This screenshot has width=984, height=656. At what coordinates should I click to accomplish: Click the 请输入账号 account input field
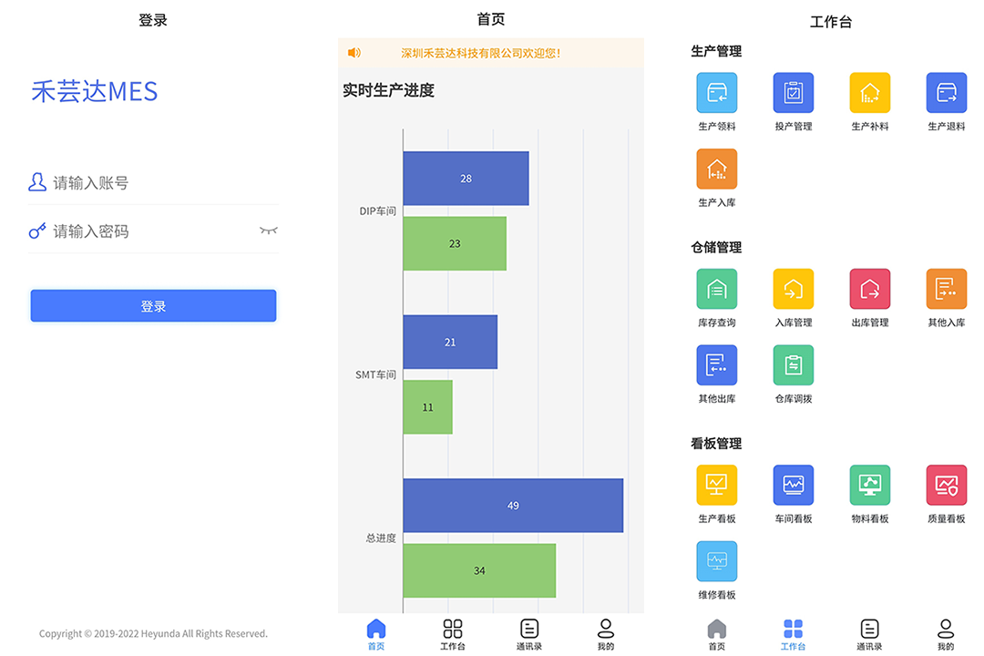153,182
